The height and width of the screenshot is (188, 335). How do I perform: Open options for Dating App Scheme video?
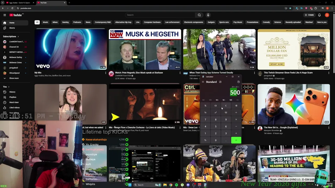click(254, 73)
